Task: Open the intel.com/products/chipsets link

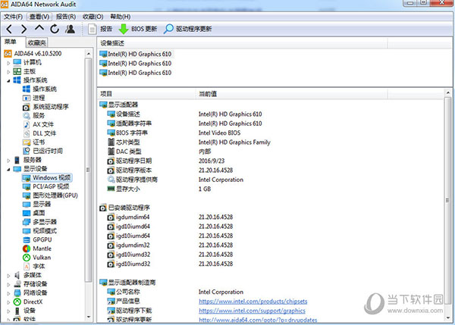Action: pos(253,302)
